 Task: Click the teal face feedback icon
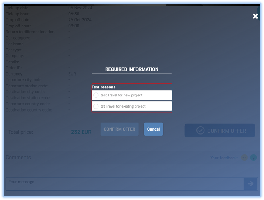254,158
